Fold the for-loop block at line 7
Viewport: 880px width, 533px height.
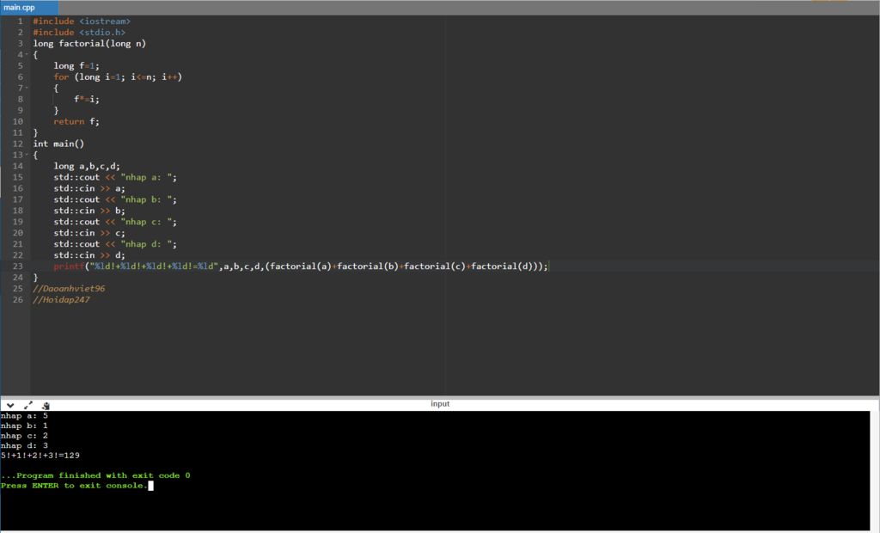pos(27,89)
